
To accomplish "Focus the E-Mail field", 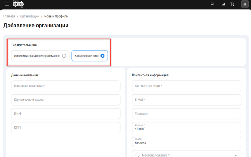I will point(187,100).
